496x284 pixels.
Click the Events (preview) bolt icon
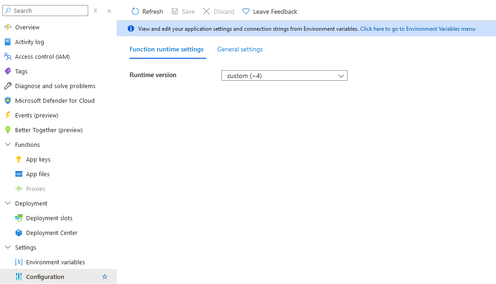click(8, 115)
